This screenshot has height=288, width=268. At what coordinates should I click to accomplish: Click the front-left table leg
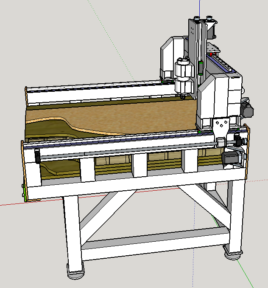click(x=71, y=229)
